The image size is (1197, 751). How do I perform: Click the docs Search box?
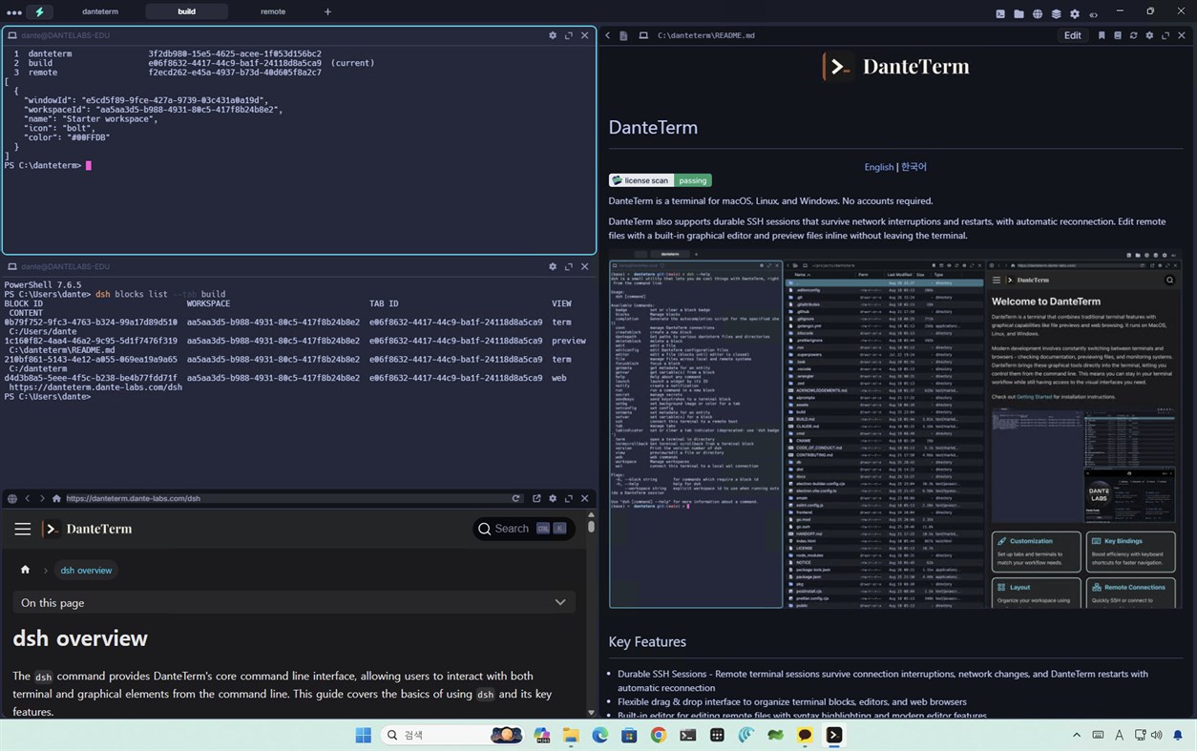(x=524, y=529)
